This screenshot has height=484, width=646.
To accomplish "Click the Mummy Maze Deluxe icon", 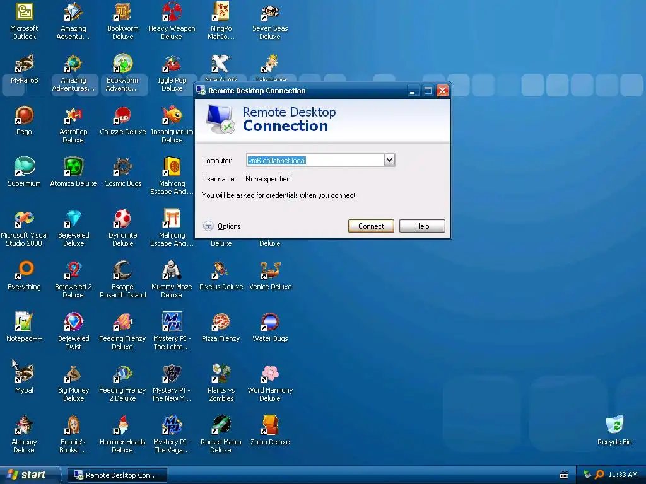I will (x=172, y=270).
